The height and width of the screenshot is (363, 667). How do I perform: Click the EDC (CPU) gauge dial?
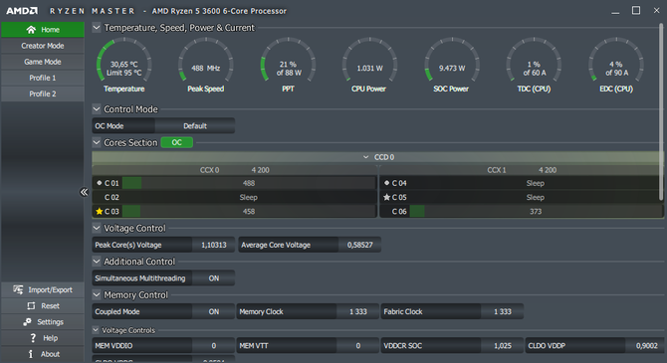click(x=616, y=61)
